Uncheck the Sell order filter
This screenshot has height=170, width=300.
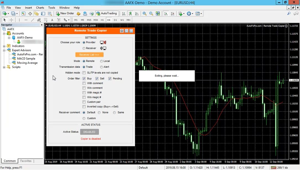coord(97,79)
